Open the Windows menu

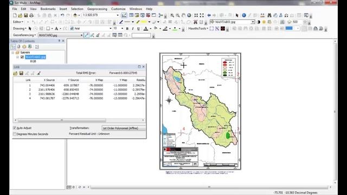[x=136, y=9]
